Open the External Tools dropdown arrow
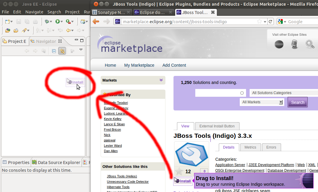 click(72, 22)
